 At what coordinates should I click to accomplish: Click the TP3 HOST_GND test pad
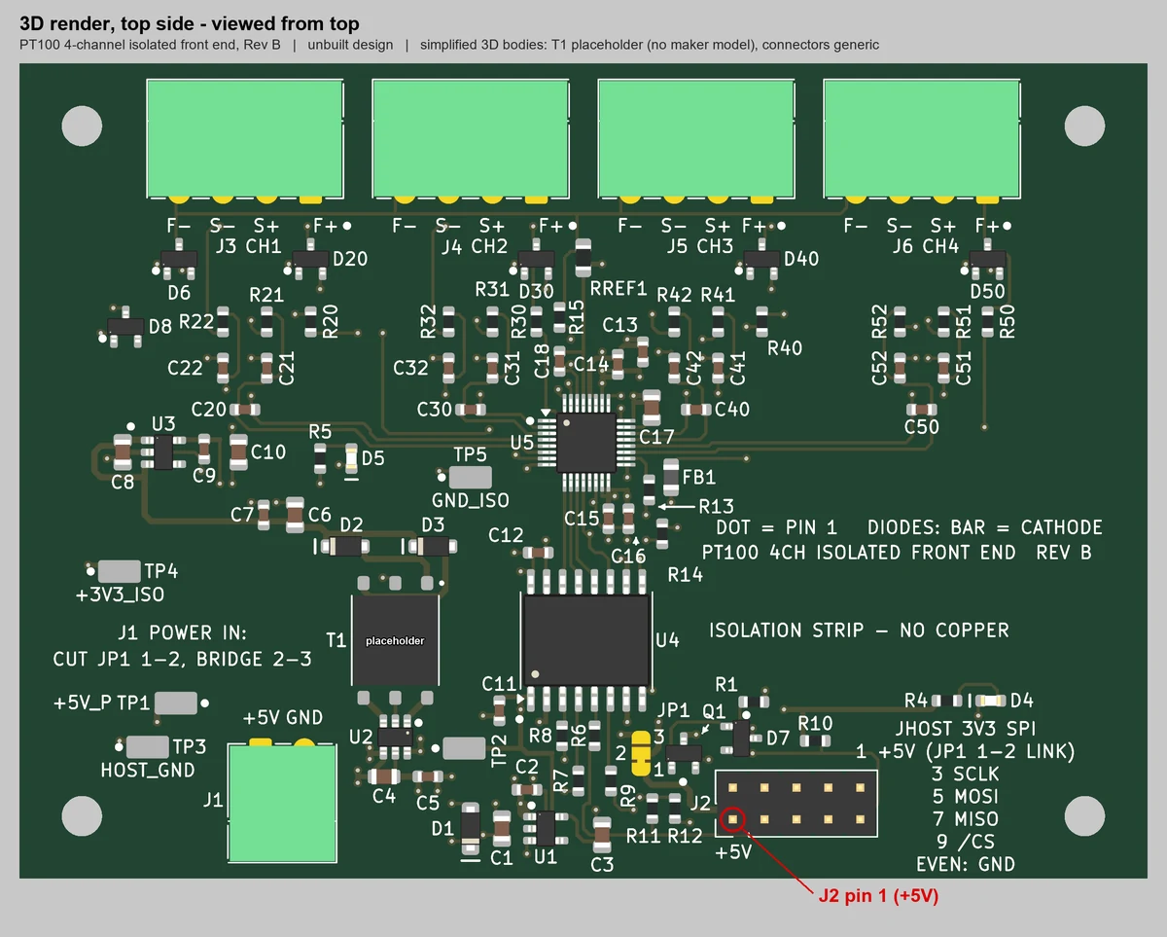[148, 746]
